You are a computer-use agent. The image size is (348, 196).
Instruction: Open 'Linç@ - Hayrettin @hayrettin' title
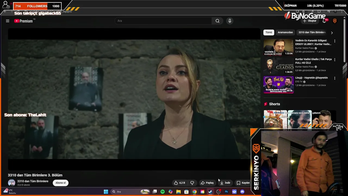tap(312, 78)
